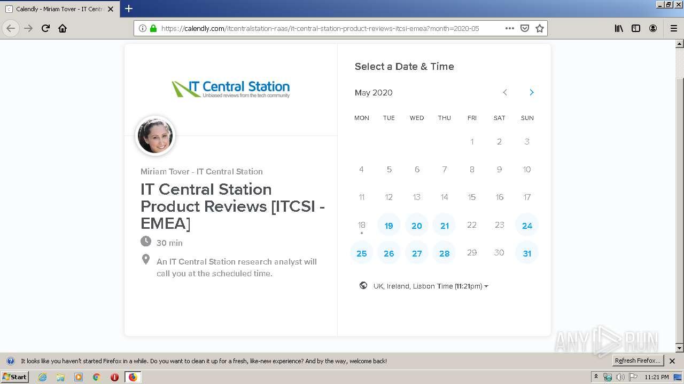Screen dimensions: 684x384
Task: Click the Firefox home icon
Action: point(63,28)
